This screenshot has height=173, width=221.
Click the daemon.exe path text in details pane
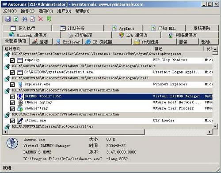(x=76, y=159)
